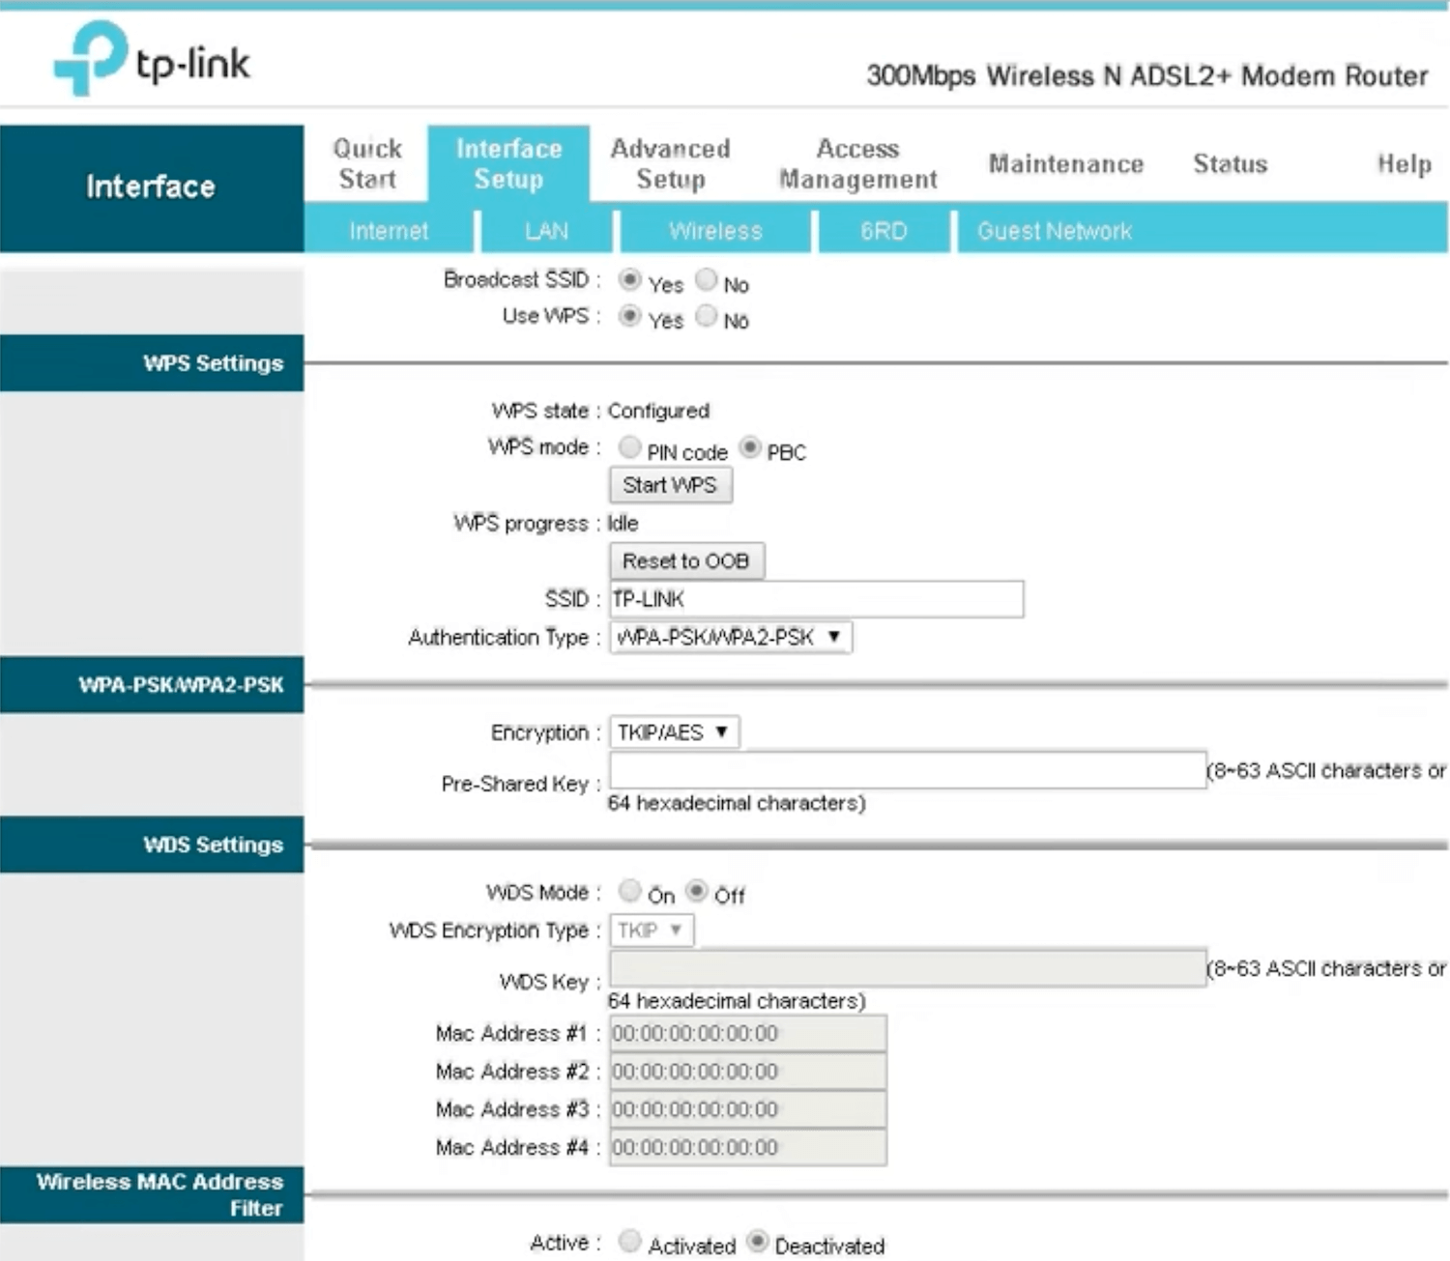Expand the Encryption TKIP/AES dropdown

(x=674, y=732)
